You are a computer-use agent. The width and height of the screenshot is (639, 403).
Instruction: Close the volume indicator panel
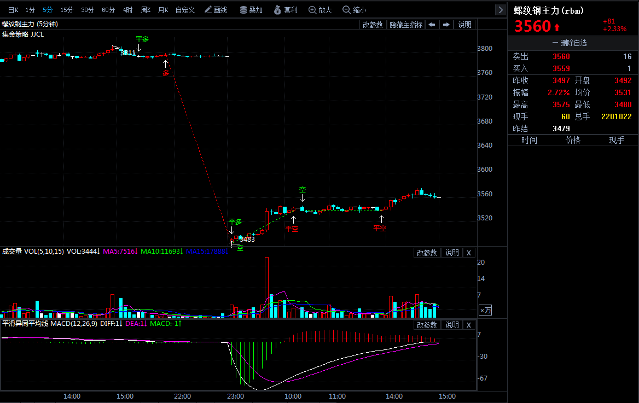click(x=469, y=253)
